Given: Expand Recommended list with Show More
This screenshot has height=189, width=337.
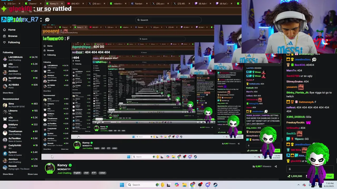Looking at the screenshot, I should 8,174.
